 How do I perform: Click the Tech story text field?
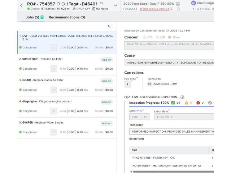[x=171, y=131]
